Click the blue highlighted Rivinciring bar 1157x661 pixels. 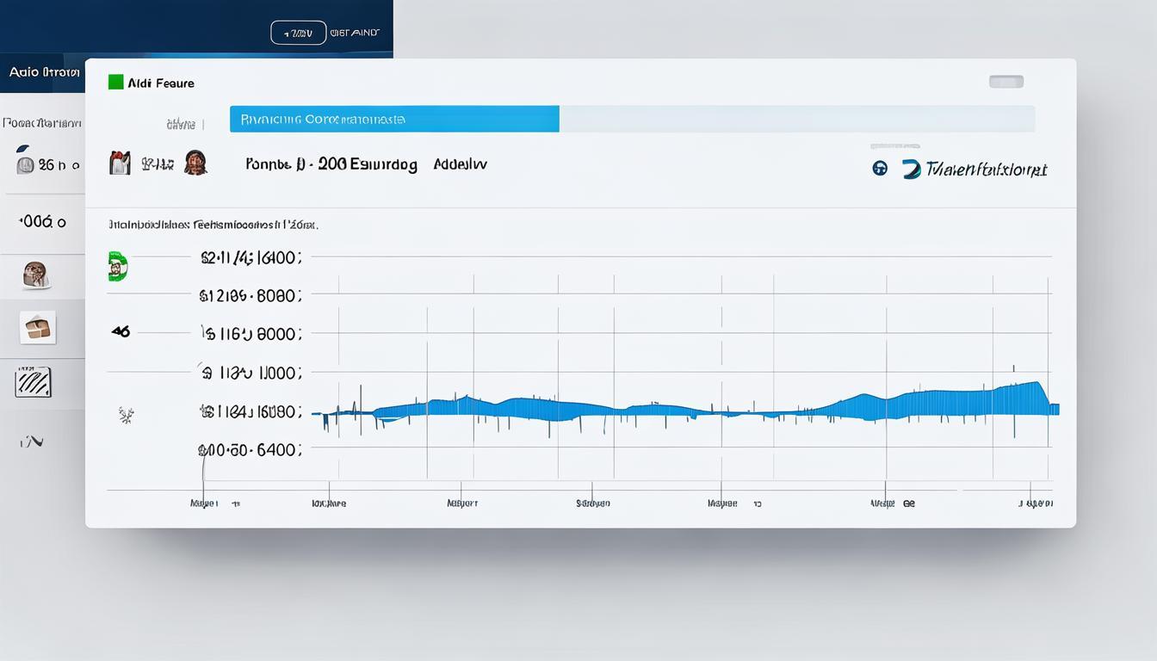click(x=394, y=120)
